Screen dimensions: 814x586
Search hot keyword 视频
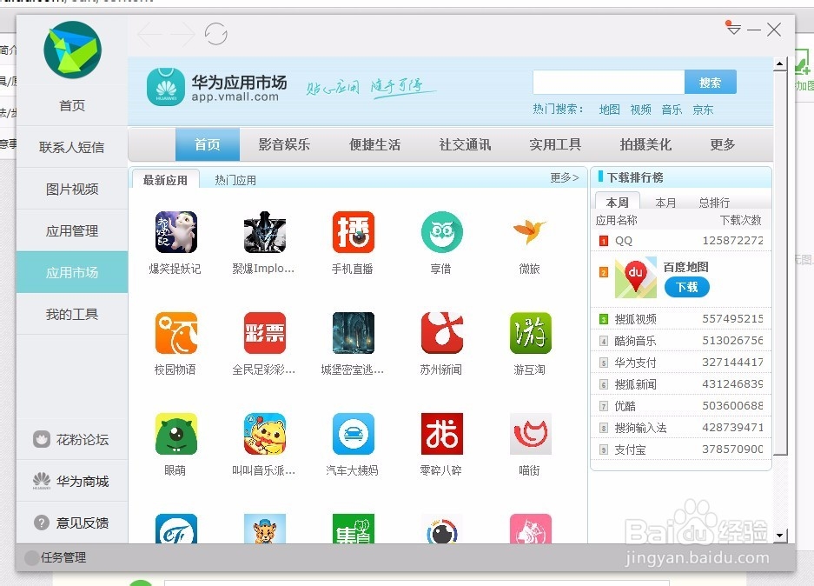tap(640, 110)
